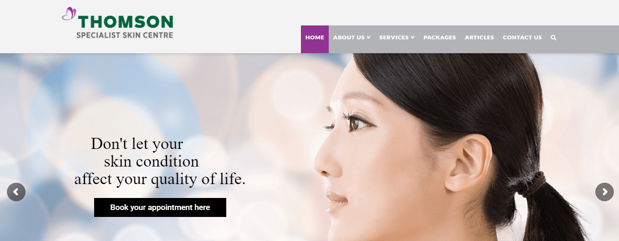Expand the Services chevron arrow
619x241 pixels.
pyautogui.click(x=412, y=37)
